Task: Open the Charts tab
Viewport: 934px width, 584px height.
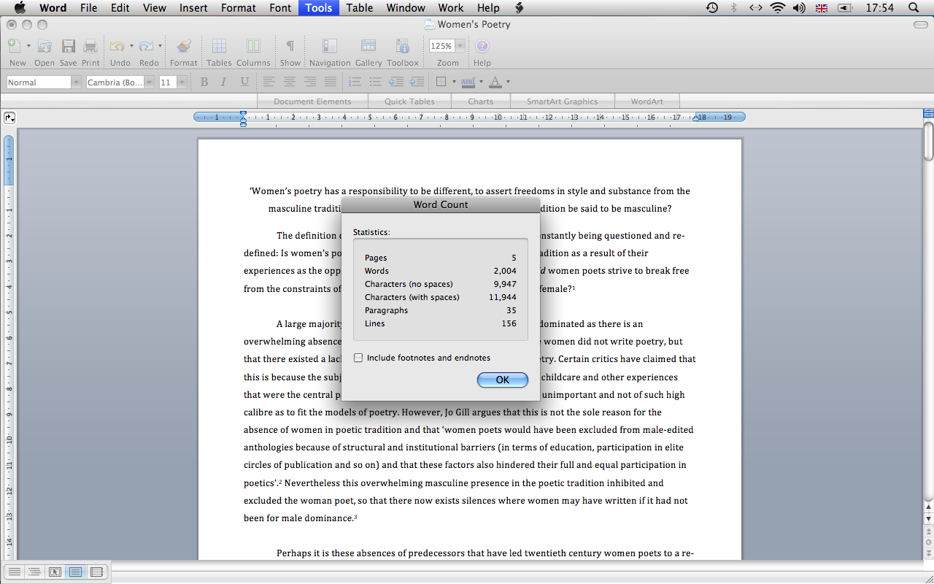Action: pos(480,101)
